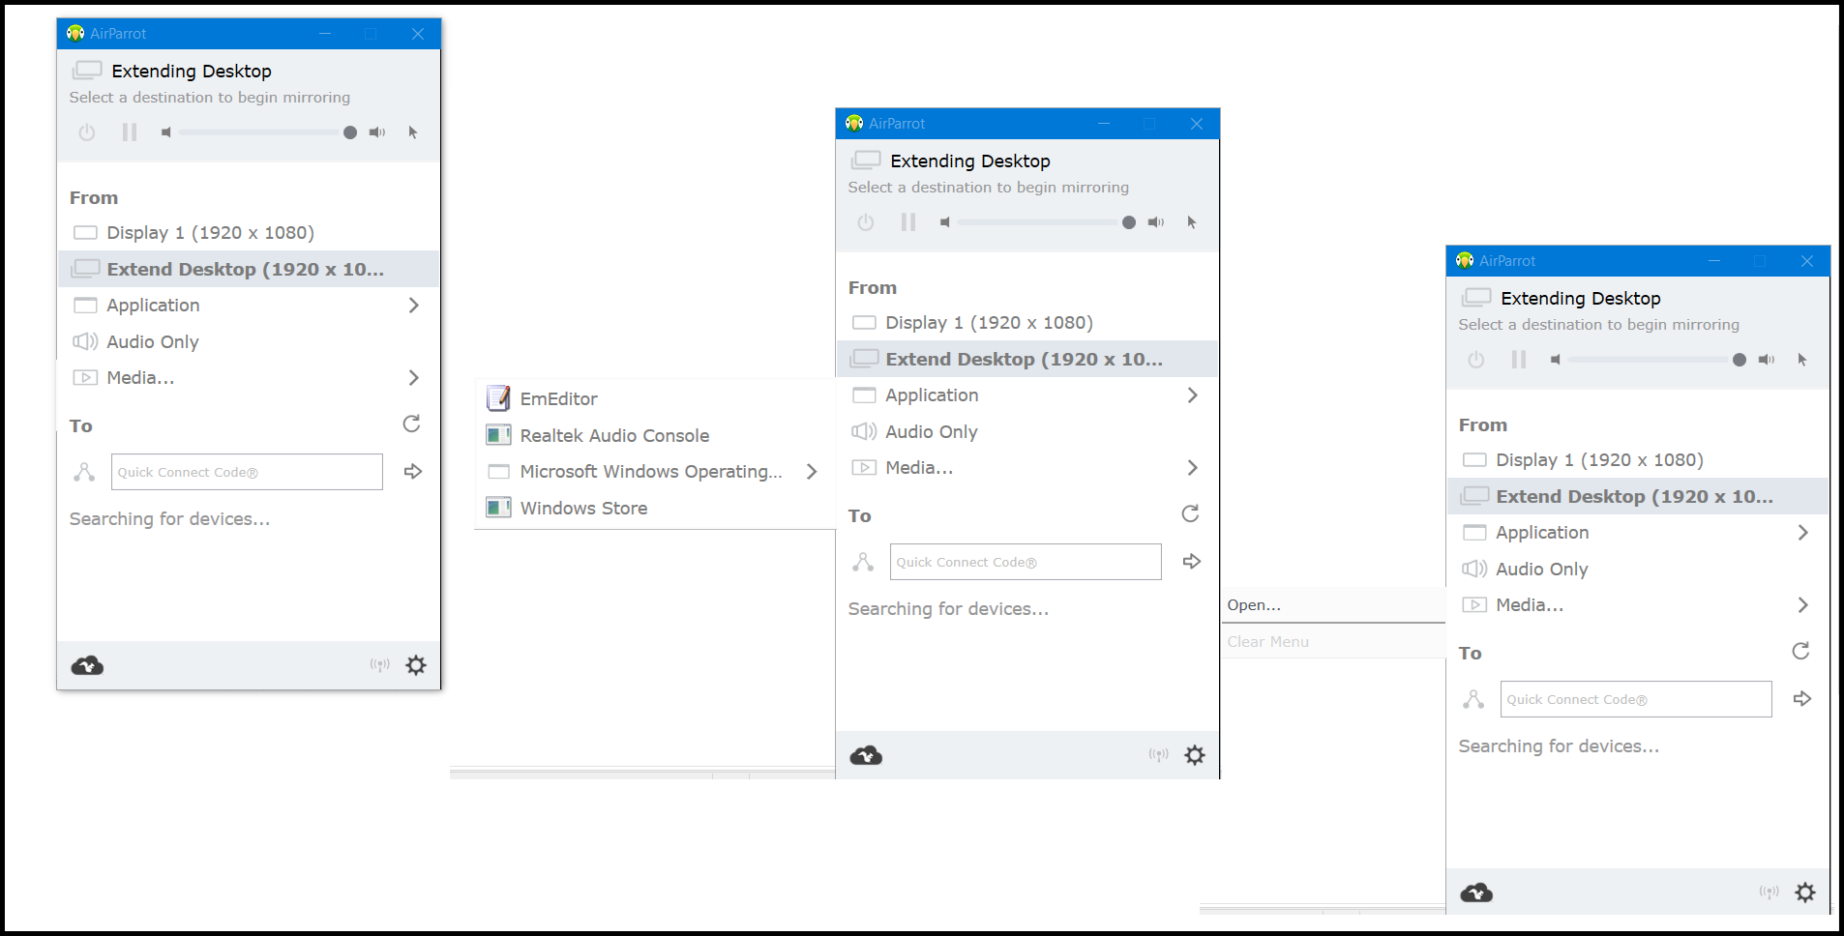Toggle the mouse cursor icon in middle AirParrot window
Image resolution: width=1844 pixels, height=936 pixels.
tap(1192, 222)
